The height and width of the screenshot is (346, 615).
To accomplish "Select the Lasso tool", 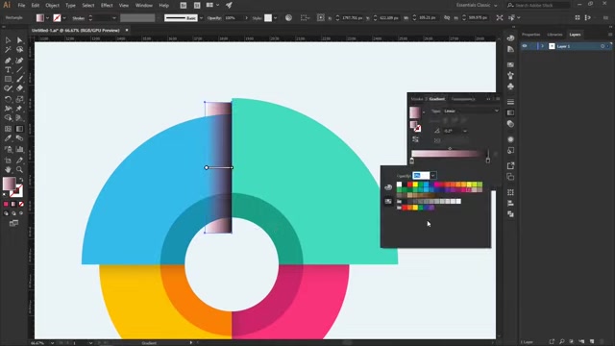I will 19,50.
